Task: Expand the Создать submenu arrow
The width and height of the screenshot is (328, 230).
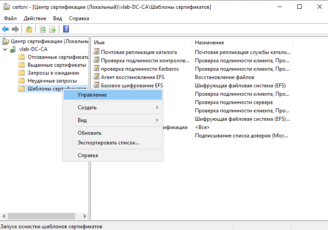Action: point(157,108)
